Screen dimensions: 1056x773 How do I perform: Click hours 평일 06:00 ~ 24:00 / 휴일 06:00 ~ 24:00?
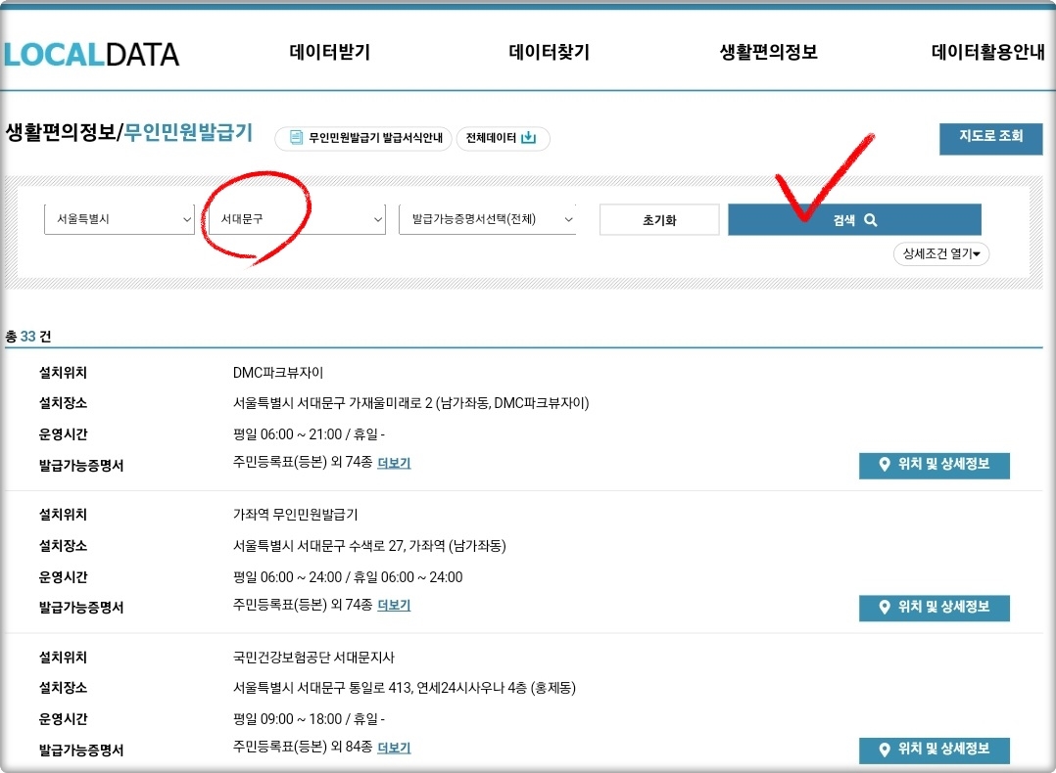tap(348, 577)
